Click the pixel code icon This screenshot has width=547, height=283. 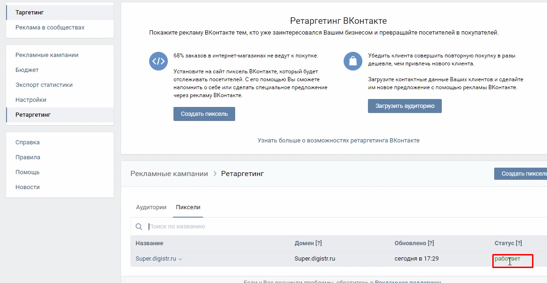point(158,61)
